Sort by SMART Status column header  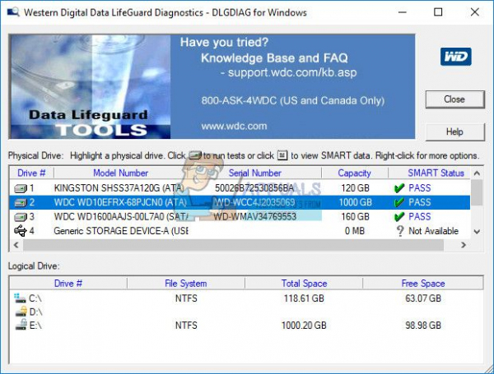(x=436, y=173)
